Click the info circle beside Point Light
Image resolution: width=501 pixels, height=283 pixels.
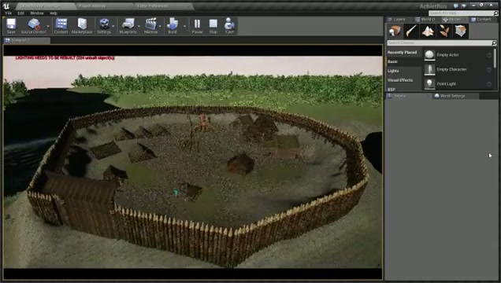click(489, 84)
